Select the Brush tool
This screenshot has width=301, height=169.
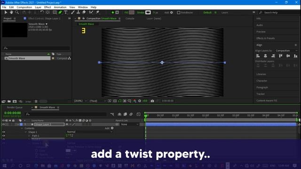(73, 13)
